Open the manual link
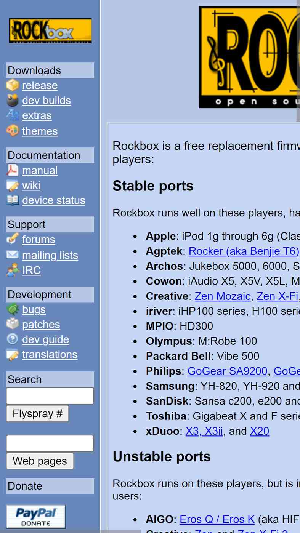This screenshot has width=300, height=533. 40,170
